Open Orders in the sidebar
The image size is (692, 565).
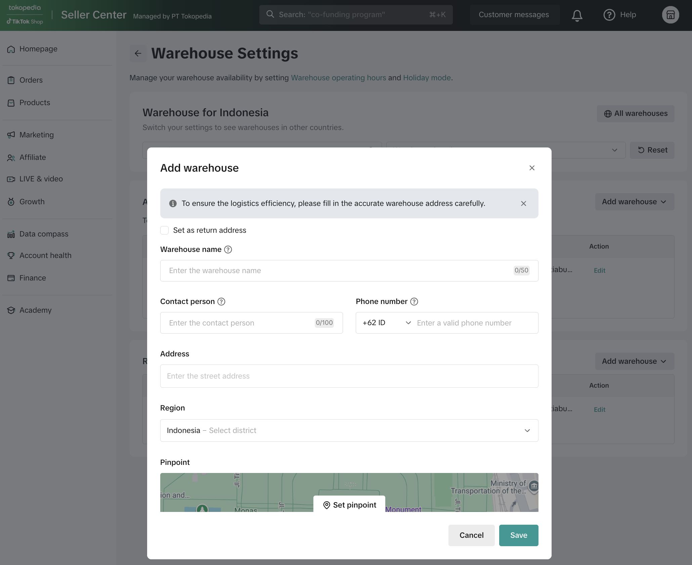coord(31,80)
